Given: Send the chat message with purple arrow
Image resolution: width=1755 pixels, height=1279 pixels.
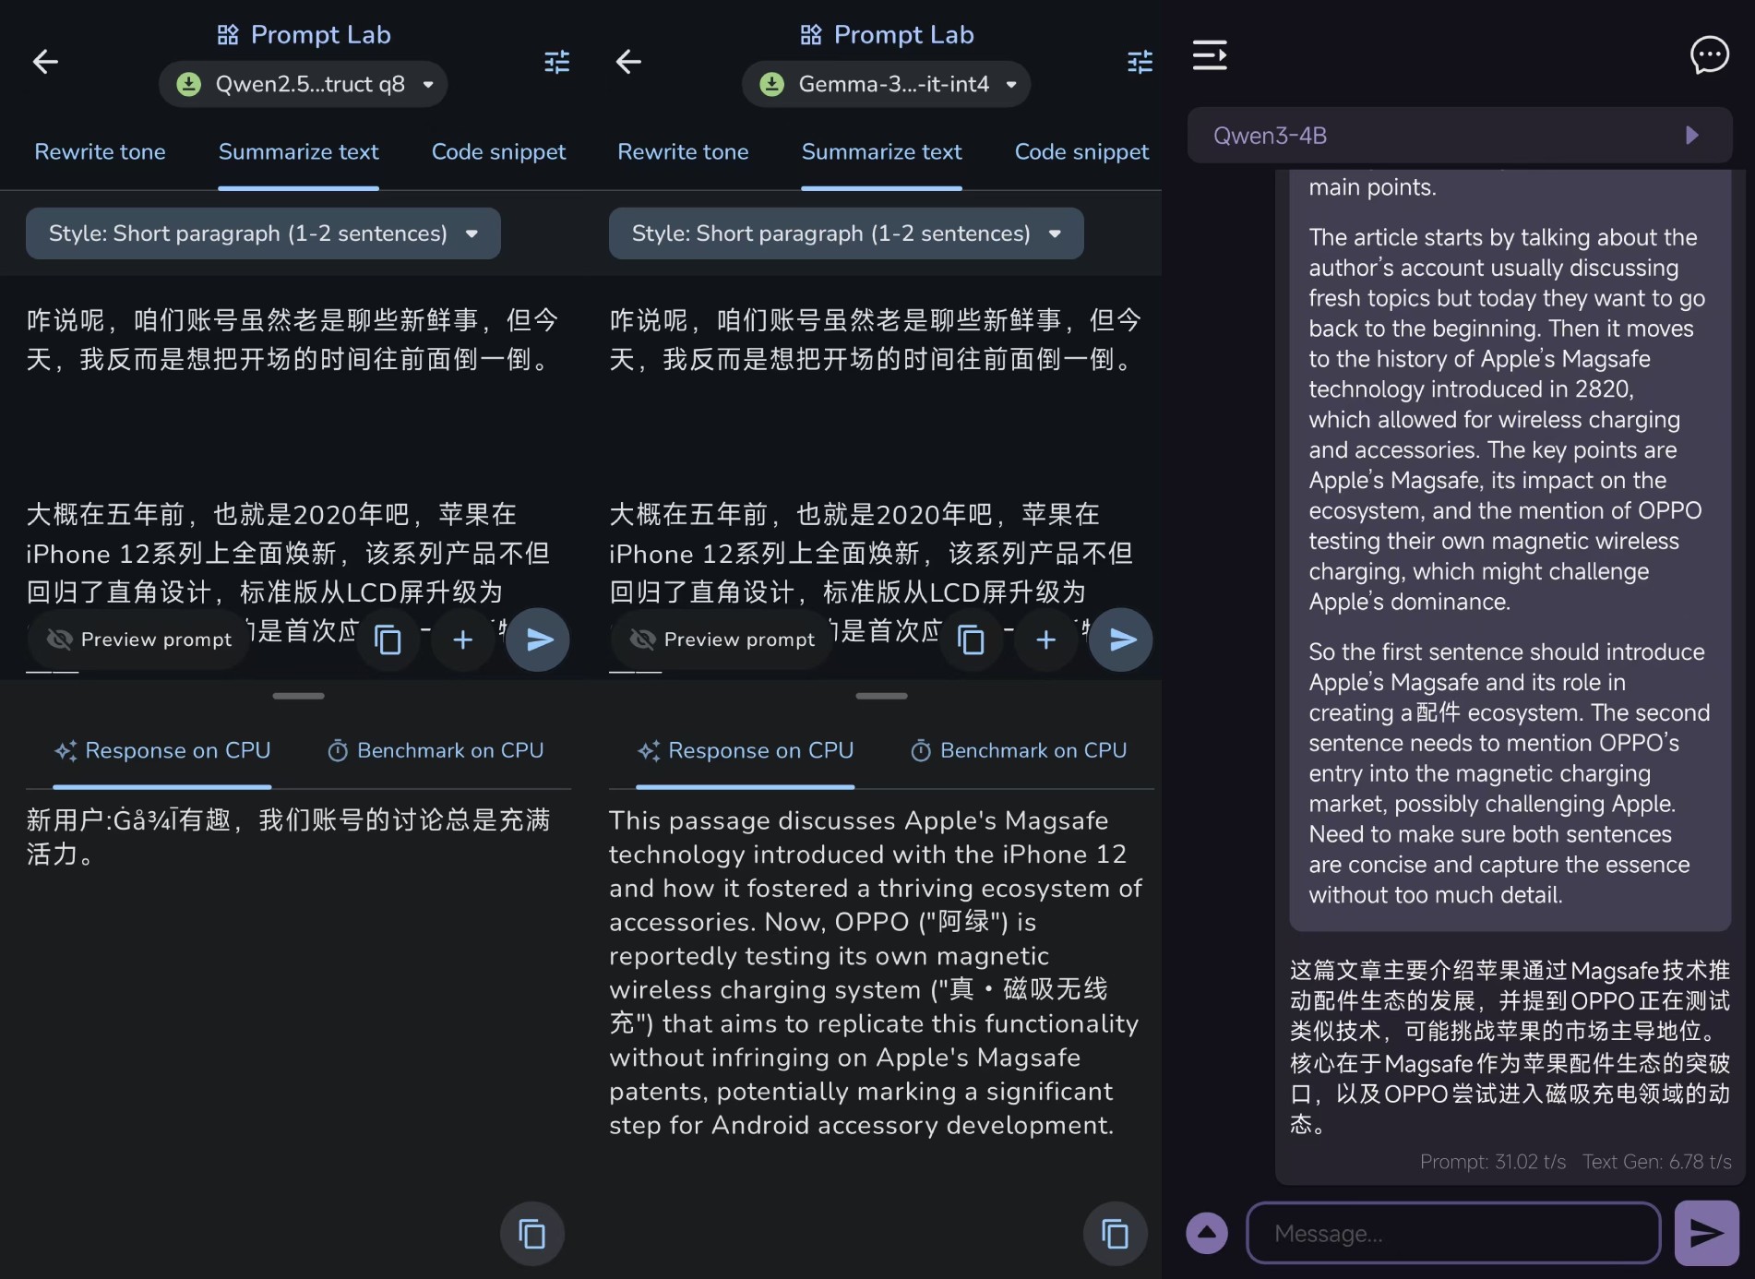Looking at the screenshot, I should point(1706,1233).
